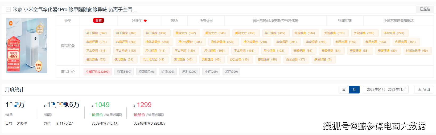
Task: Filter reviews by 全部评价(232500)
Action: click(98, 72)
